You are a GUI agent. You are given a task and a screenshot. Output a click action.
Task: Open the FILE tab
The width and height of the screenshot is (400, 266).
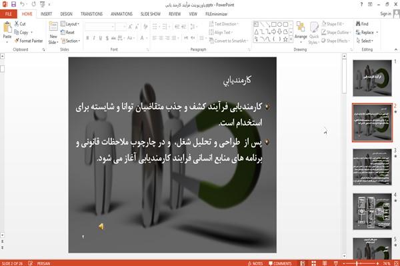click(x=9, y=14)
